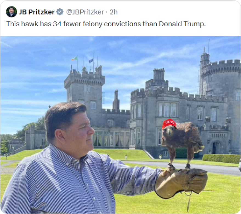
Task: Click the red cap on the hawk
Action: [x=169, y=124]
